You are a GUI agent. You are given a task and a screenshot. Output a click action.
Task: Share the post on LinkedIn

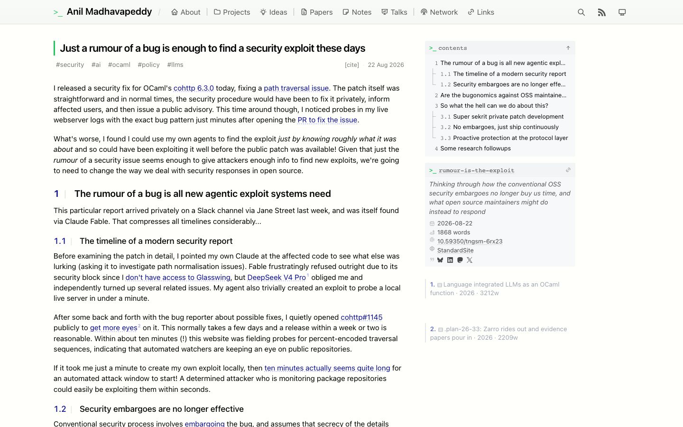[450, 260]
